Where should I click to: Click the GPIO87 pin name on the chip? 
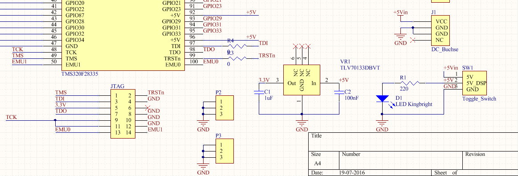pyautogui.click(x=75, y=16)
